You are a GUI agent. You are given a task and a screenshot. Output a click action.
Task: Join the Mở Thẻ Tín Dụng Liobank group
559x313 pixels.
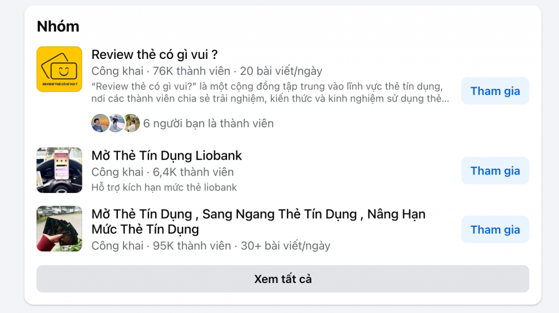495,171
